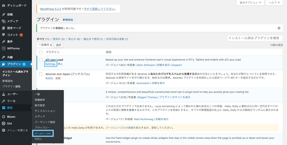Click the Tools (ツール) wrench icon
287x145 pixels.
pyautogui.click(x=3, y=101)
